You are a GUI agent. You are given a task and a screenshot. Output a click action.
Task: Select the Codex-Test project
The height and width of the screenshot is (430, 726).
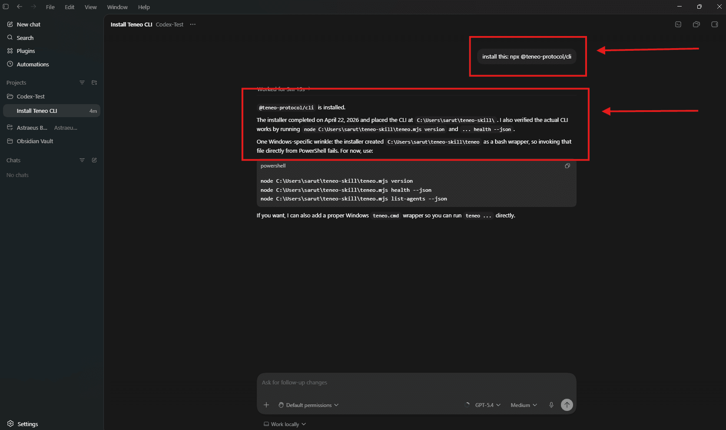[52, 96]
